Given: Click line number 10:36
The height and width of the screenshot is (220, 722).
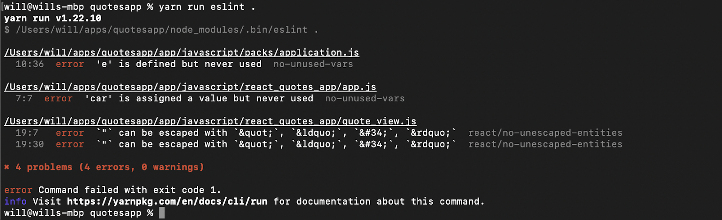Looking at the screenshot, I should 30,64.
